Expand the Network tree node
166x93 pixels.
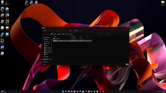(43, 62)
